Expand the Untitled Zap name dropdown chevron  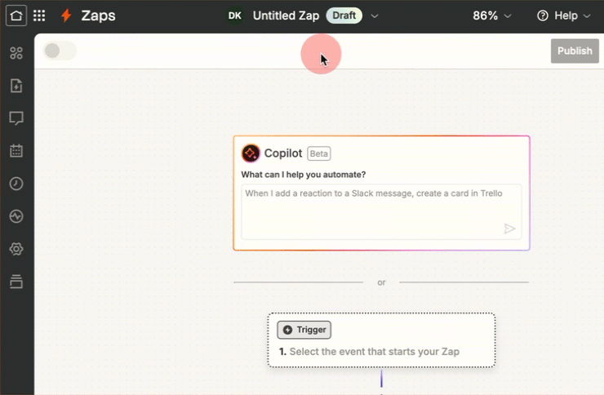[375, 16]
